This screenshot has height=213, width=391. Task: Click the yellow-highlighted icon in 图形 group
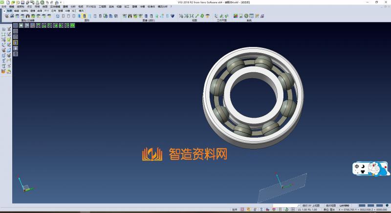(84, 16)
